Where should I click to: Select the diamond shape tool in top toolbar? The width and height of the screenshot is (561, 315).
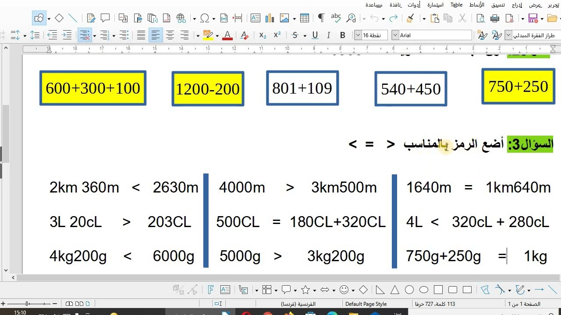59,18
